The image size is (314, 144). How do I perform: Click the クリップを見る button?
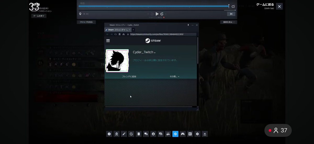pos(86,22)
